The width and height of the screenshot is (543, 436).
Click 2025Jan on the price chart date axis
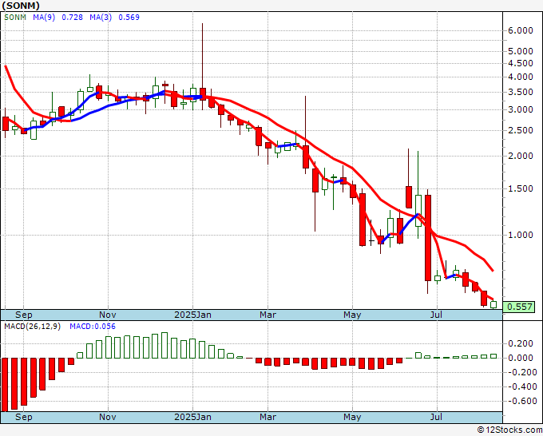[193, 315]
